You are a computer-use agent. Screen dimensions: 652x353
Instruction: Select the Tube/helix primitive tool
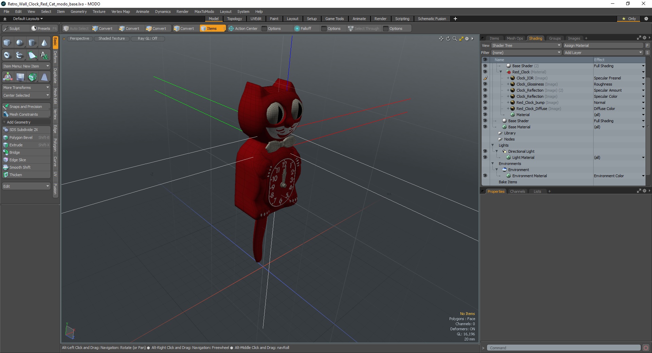(x=20, y=55)
